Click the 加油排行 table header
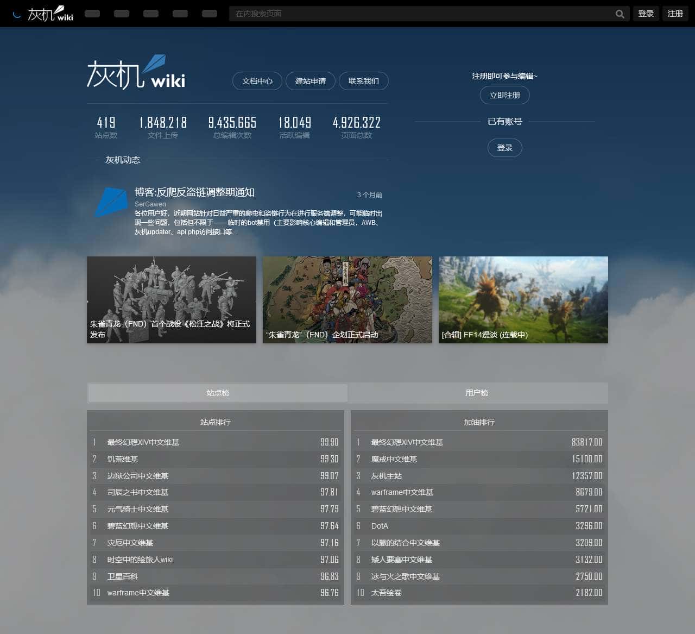This screenshot has width=695, height=634. click(x=479, y=422)
